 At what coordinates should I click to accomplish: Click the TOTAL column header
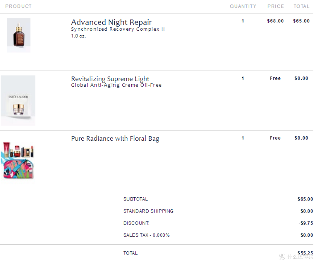301,6
